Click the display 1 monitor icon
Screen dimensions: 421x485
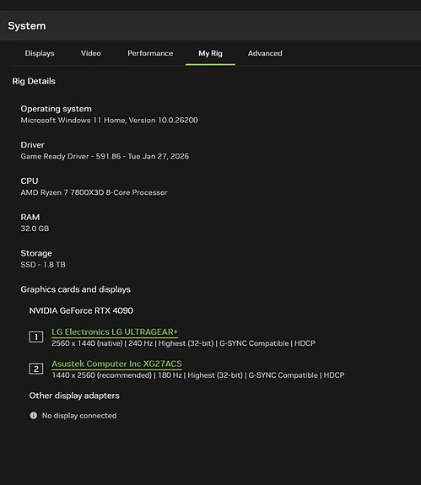pyautogui.click(x=36, y=337)
